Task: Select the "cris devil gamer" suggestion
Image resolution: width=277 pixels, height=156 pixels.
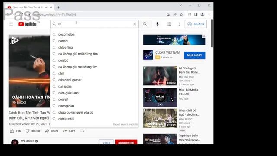Action: [x=94, y=80]
